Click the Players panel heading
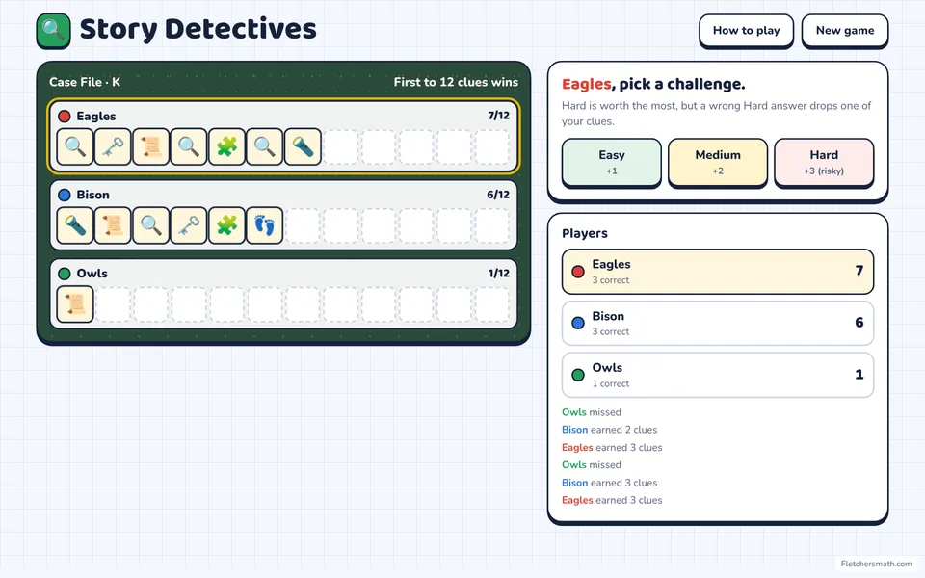The height and width of the screenshot is (578, 925). tap(585, 233)
